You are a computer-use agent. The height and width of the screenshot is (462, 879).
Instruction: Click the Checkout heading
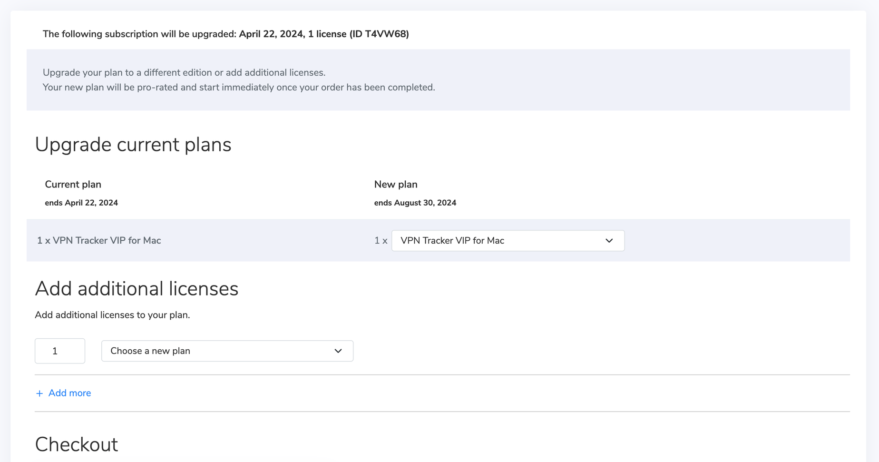coord(77,444)
